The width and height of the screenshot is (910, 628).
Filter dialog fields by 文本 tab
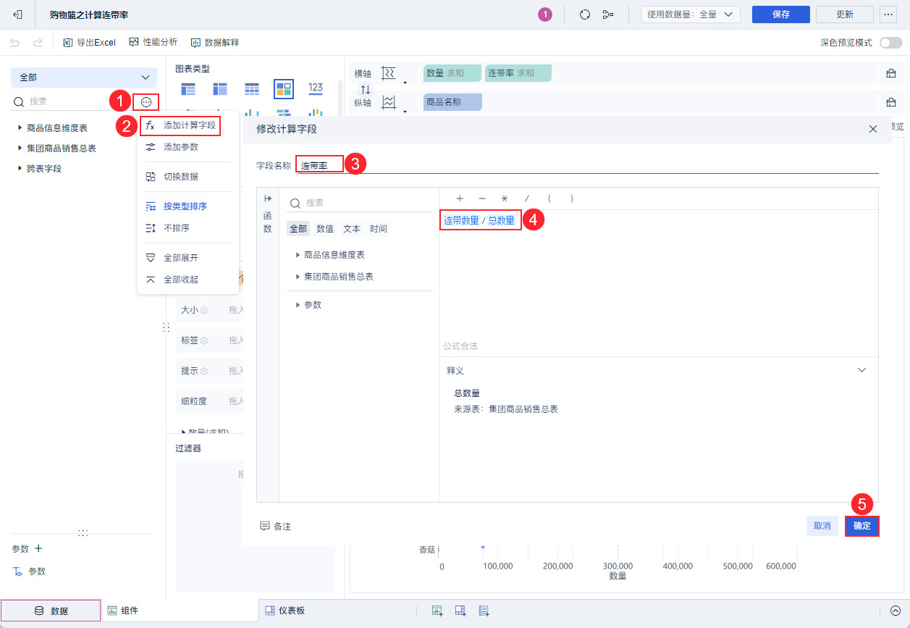pos(352,229)
